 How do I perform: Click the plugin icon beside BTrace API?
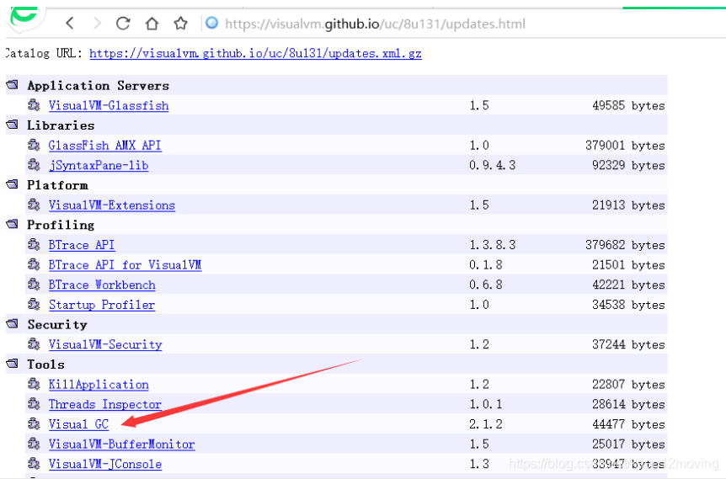(x=34, y=244)
